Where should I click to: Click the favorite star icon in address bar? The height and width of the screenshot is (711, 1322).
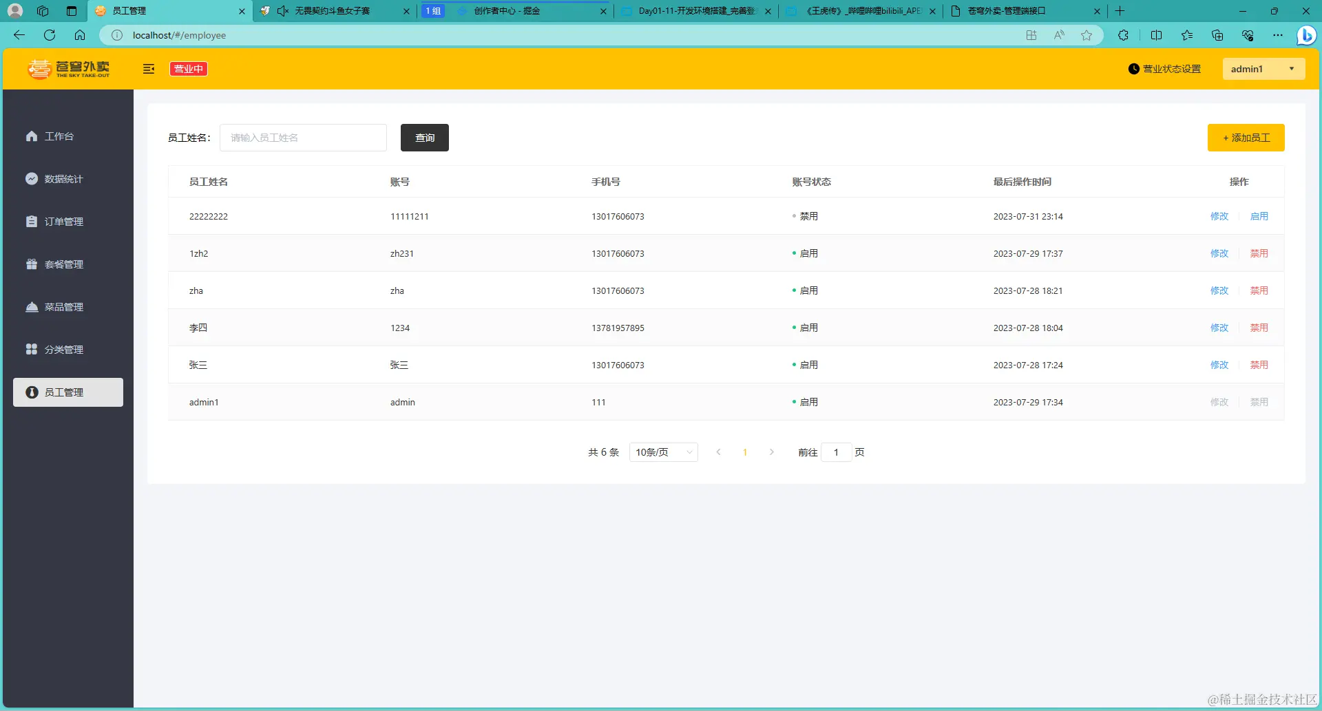(x=1087, y=35)
